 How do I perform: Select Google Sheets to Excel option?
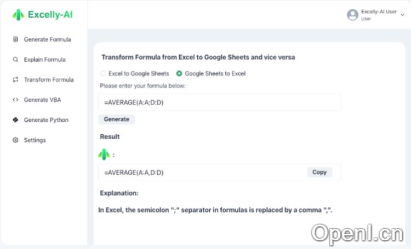(x=179, y=73)
